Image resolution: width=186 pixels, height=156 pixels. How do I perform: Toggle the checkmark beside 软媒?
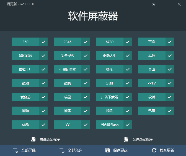(170, 97)
